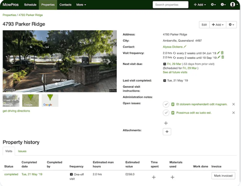Click the Mark invoiced button
Viewport: 241px width, 186px height.
point(223,176)
